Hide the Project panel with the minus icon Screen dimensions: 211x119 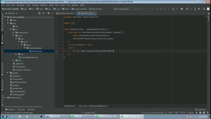click(x=52, y=13)
